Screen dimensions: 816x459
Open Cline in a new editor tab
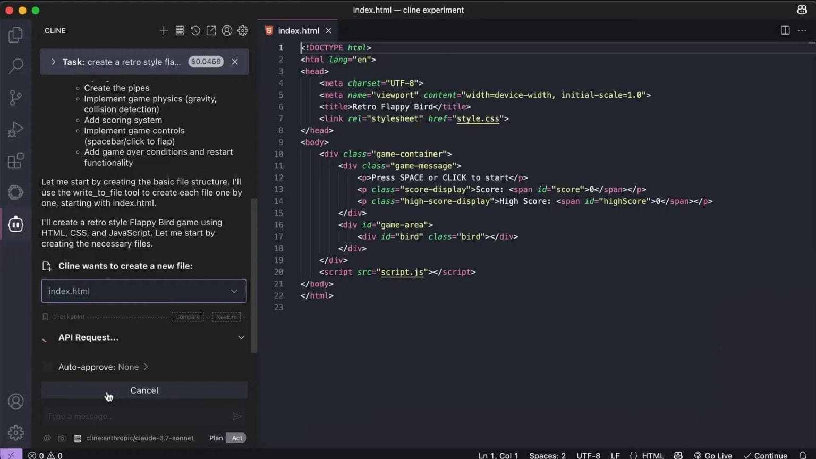[x=211, y=30]
